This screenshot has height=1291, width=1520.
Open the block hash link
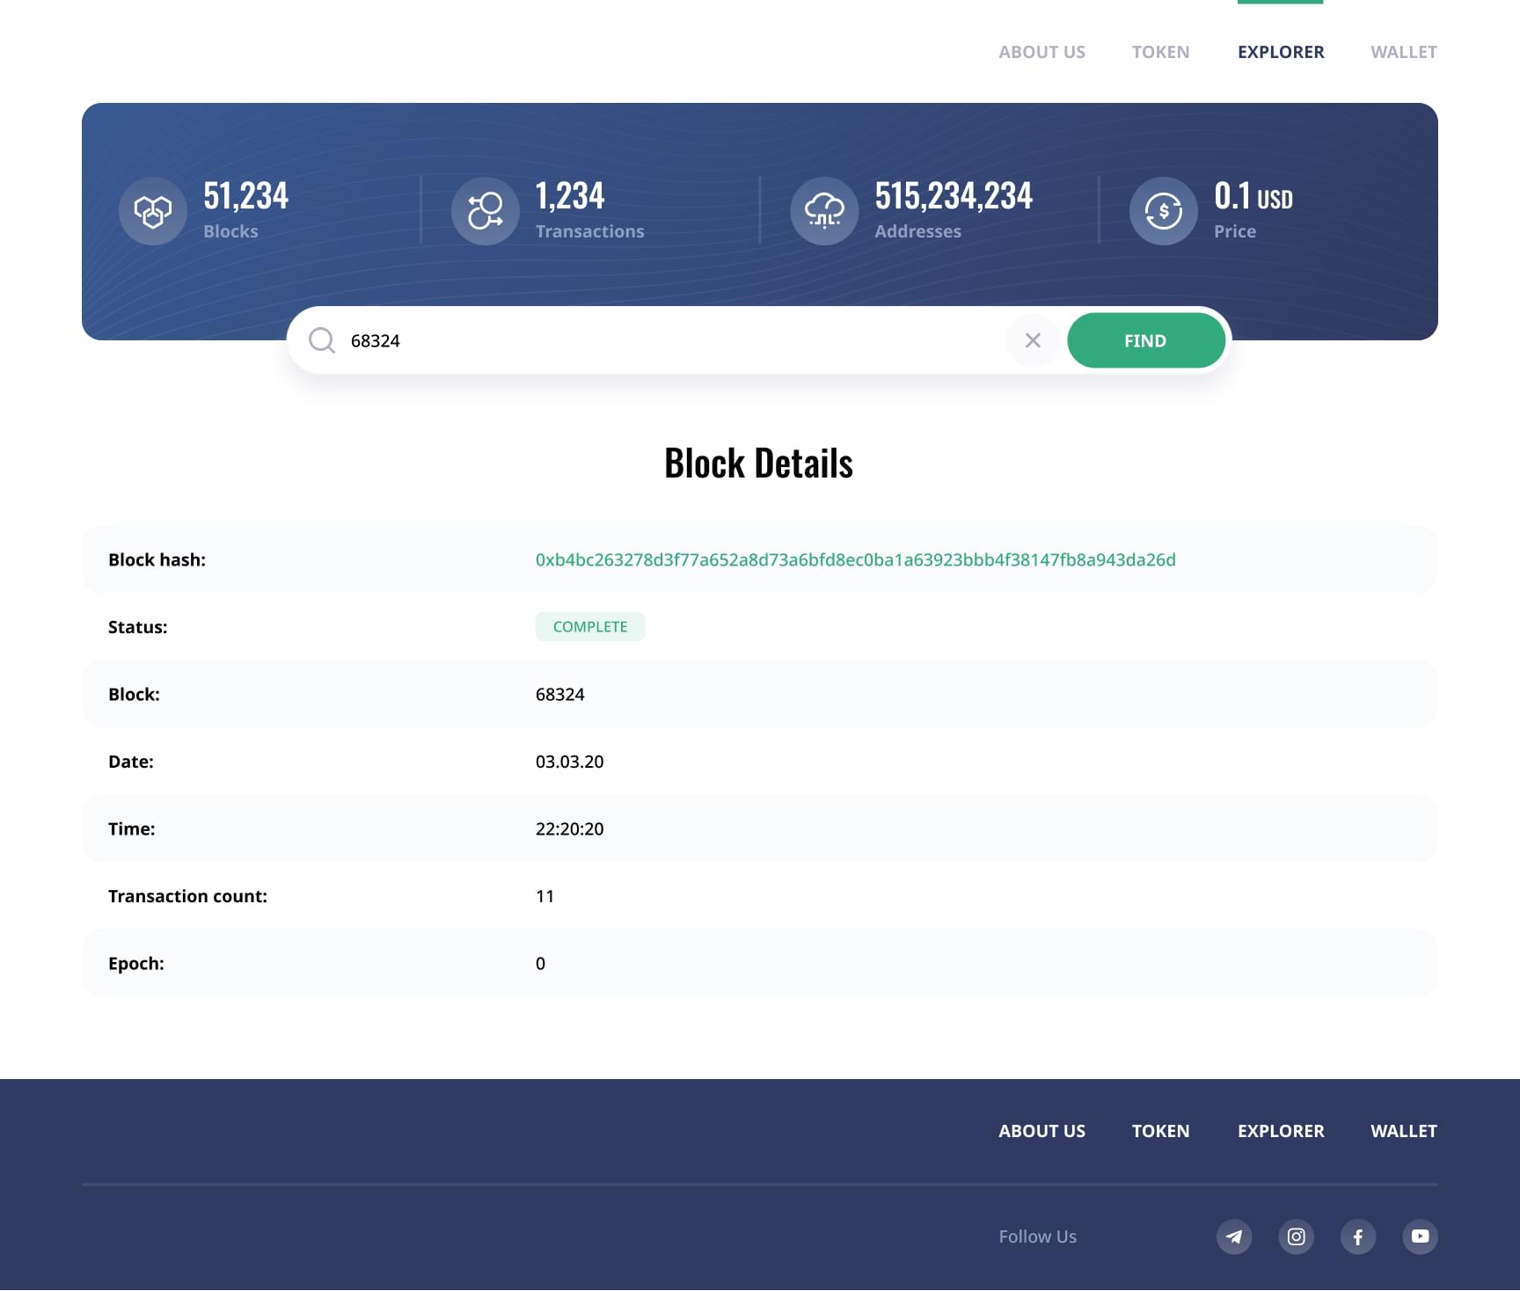[855, 560]
